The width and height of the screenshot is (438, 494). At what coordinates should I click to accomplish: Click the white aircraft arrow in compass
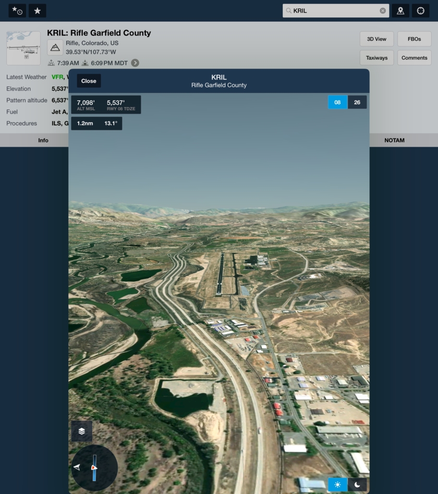tap(77, 467)
